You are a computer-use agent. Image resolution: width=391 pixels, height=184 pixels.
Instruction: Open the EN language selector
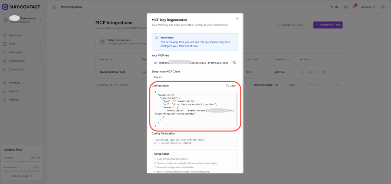334,7
